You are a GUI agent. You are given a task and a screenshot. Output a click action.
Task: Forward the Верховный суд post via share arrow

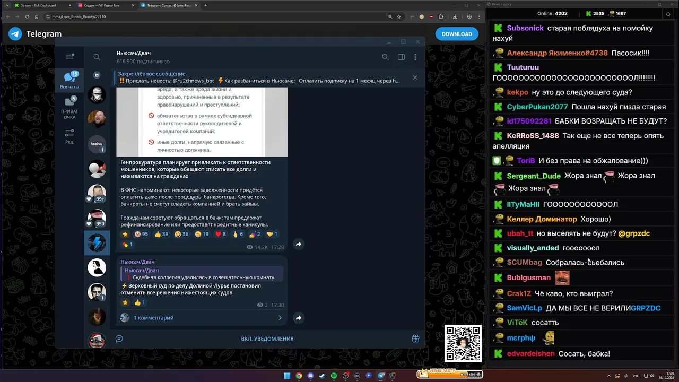coord(299,318)
